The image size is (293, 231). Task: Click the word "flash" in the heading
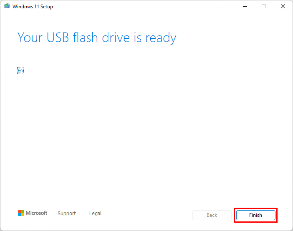(x=86, y=38)
